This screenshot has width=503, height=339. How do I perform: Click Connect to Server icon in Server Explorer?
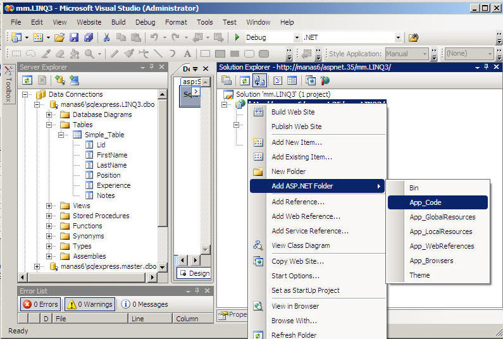pyautogui.click(x=74, y=80)
